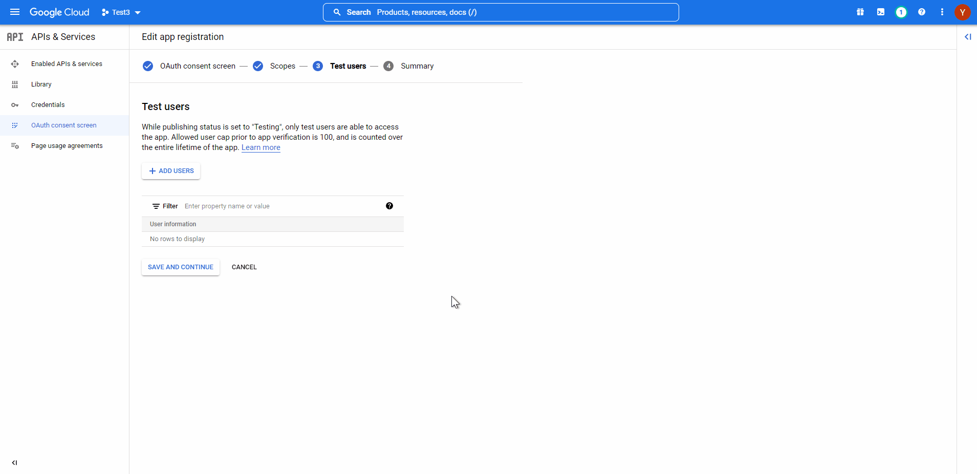The width and height of the screenshot is (977, 474).
Task: Open notifications badge showing 1
Action: pos(901,12)
